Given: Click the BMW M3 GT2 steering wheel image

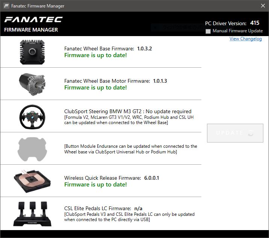Looking at the screenshot, I should [32, 117].
